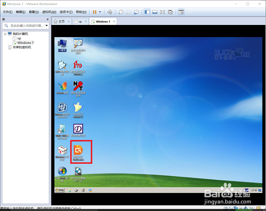266x211 pixels.
Task: Close the 库 library panel
Action: click(48, 19)
